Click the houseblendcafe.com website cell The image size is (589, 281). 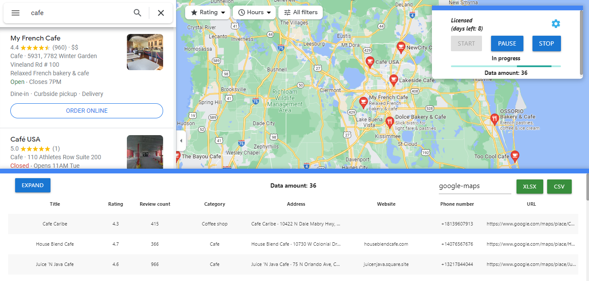386,244
